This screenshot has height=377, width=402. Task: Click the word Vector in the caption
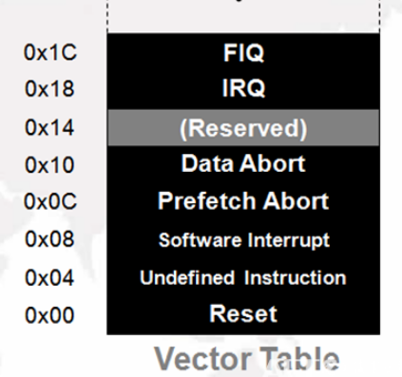click(202, 359)
